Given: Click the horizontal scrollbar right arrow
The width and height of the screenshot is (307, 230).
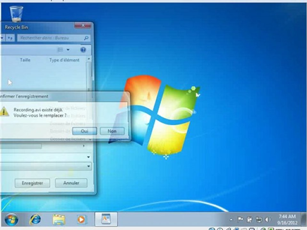Looking at the screenshot, I should [x=84, y=146].
